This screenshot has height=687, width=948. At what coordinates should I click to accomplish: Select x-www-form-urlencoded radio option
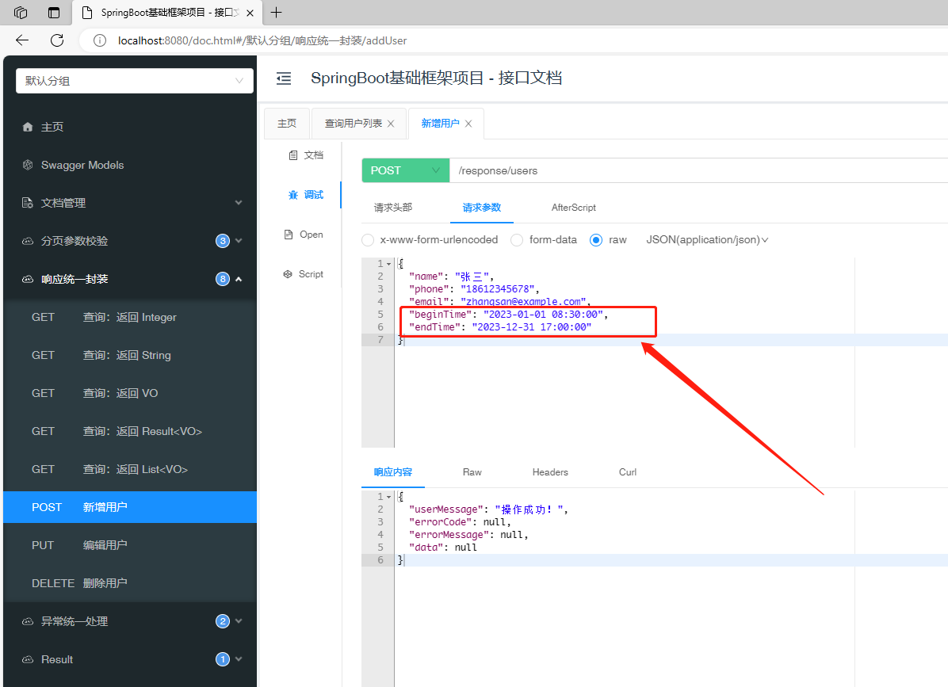pos(368,240)
